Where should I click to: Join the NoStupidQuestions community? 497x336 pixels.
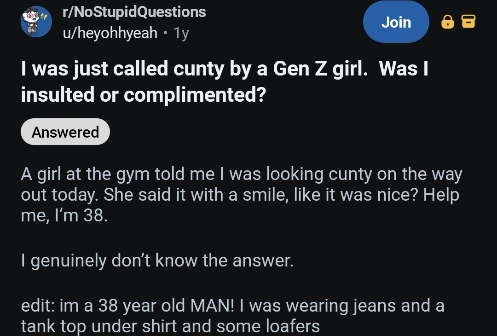click(x=396, y=22)
